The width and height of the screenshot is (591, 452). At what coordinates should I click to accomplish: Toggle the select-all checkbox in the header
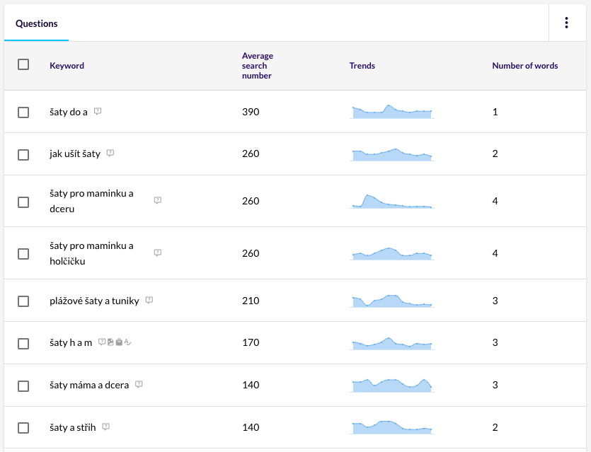23,64
